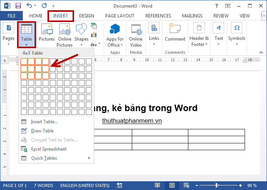
Task: Switch to the PAGE LAYOUT tab
Action: coord(120,16)
